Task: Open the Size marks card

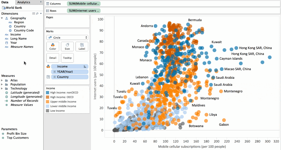Action: (x=67, y=46)
